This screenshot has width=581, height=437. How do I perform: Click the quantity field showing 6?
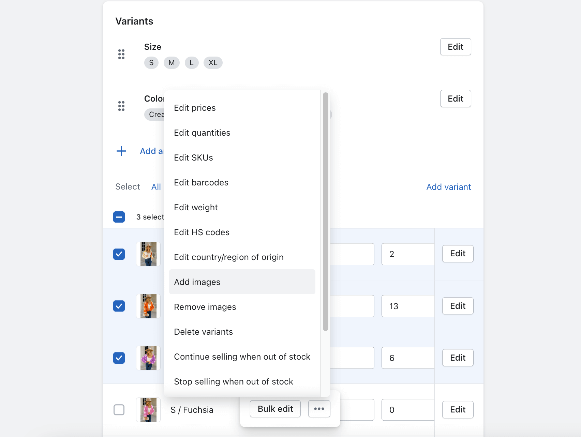pos(408,358)
